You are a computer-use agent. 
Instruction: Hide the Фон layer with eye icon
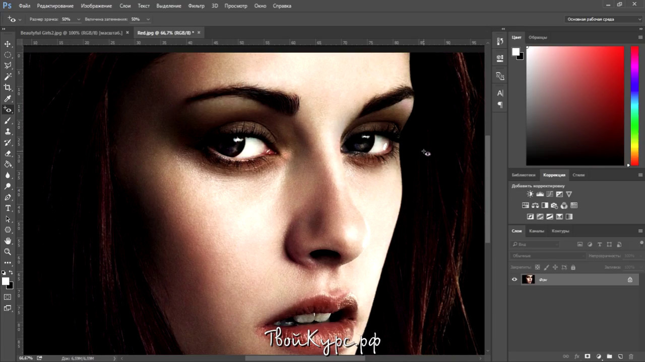tap(514, 280)
